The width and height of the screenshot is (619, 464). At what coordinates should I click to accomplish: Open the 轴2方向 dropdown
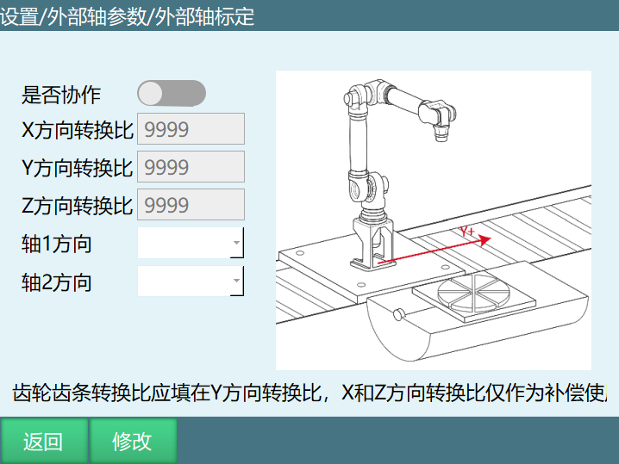(191, 281)
